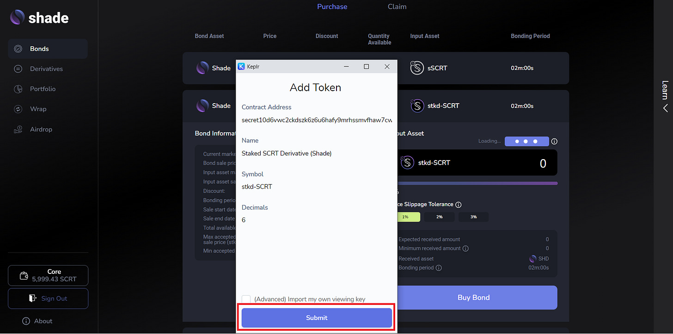Click 02m:00s in the sSCRT row

click(x=522, y=68)
